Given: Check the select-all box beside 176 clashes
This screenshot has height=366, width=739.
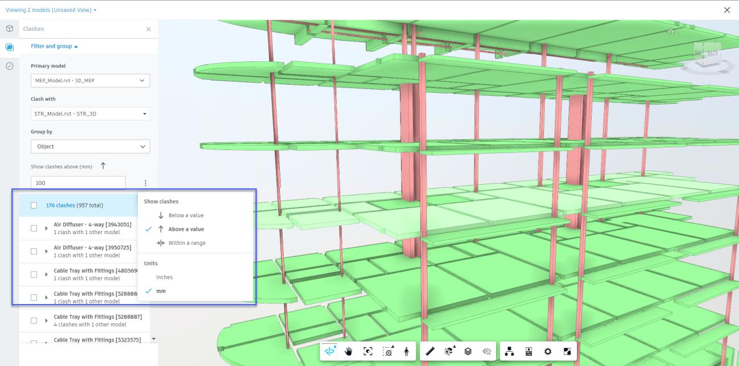Looking at the screenshot, I should point(34,205).
